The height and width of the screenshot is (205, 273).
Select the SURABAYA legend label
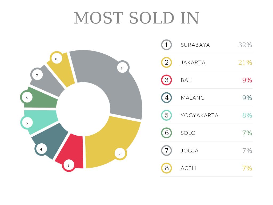(x=195, y=45)
